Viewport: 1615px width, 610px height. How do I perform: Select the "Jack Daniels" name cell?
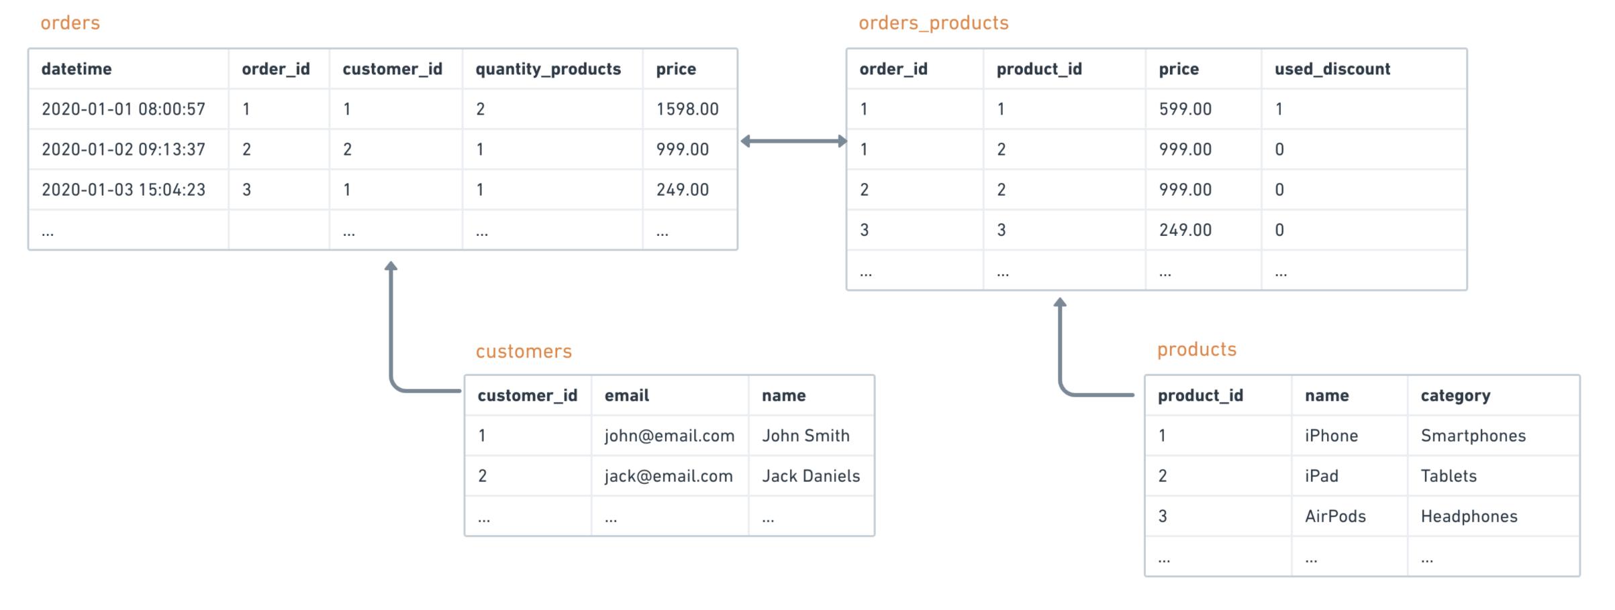point(810,476)
